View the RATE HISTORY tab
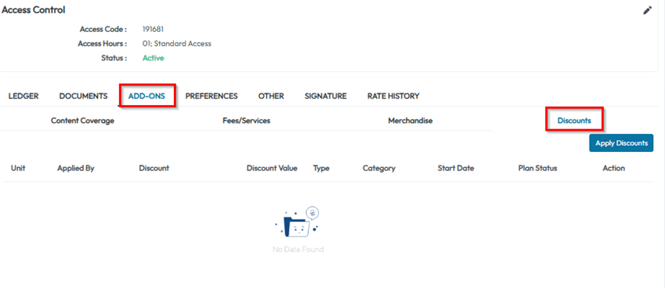665x288 pixels. point(393,96)
